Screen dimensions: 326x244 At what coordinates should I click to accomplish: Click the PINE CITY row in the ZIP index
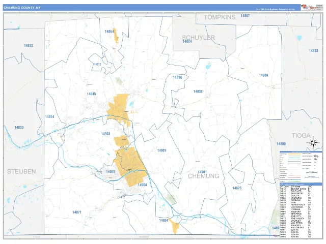[x=295, y=216]
